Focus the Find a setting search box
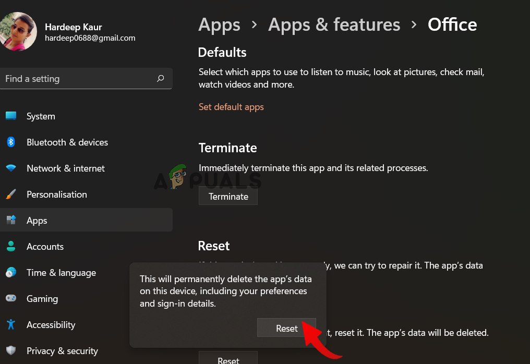This screenshot has width=530, height=364. [78, 79]
